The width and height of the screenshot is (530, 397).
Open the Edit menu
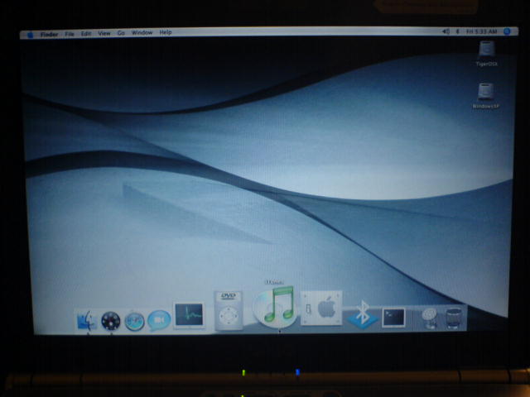tap(86, 33)
